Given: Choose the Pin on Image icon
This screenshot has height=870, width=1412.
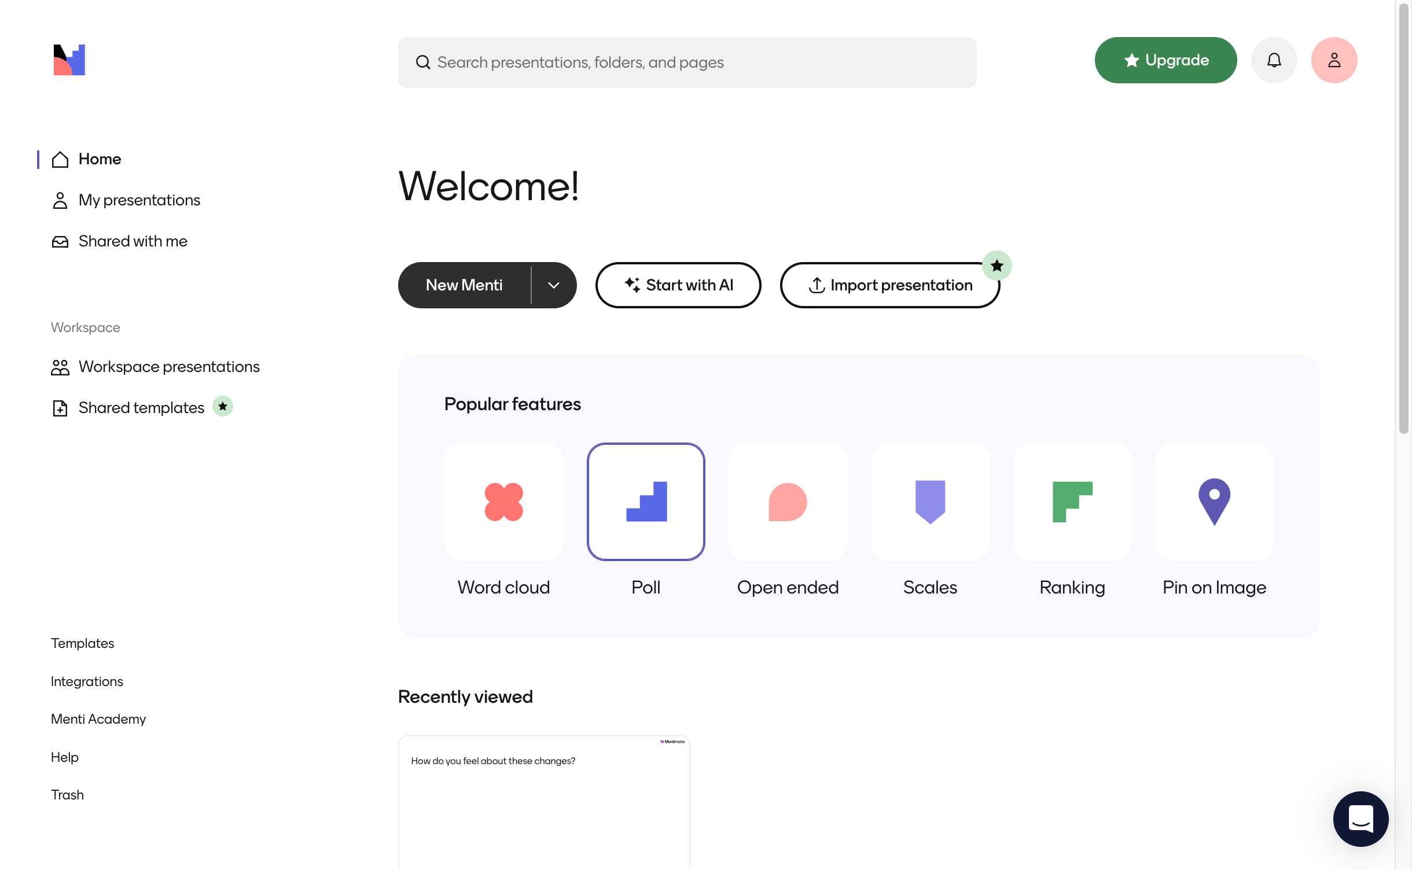Looking at the screenshot, I should pos(1214,502).
